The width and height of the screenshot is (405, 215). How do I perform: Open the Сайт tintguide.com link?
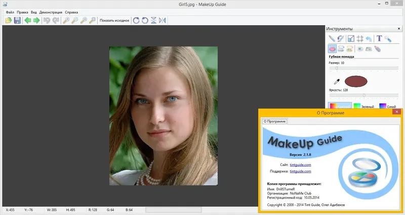coord(300,165)
